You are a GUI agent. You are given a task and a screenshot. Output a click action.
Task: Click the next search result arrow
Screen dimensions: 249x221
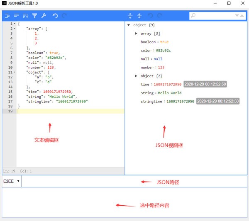237,16
